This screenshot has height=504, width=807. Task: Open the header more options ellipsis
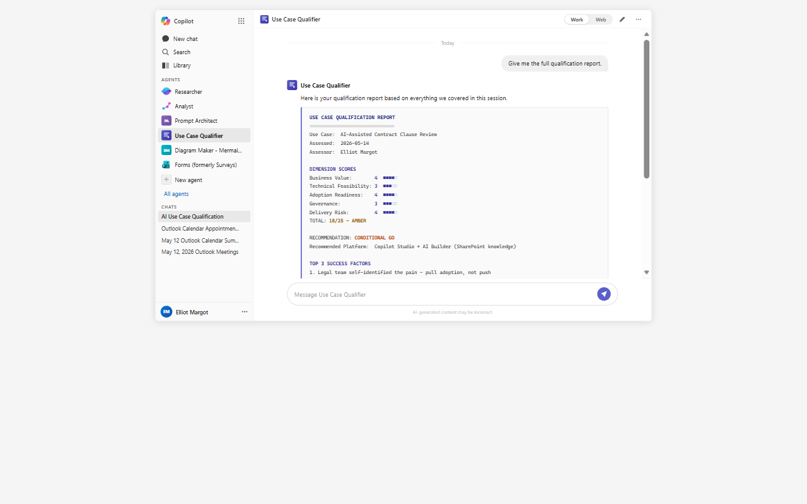[x=639, y=20]
